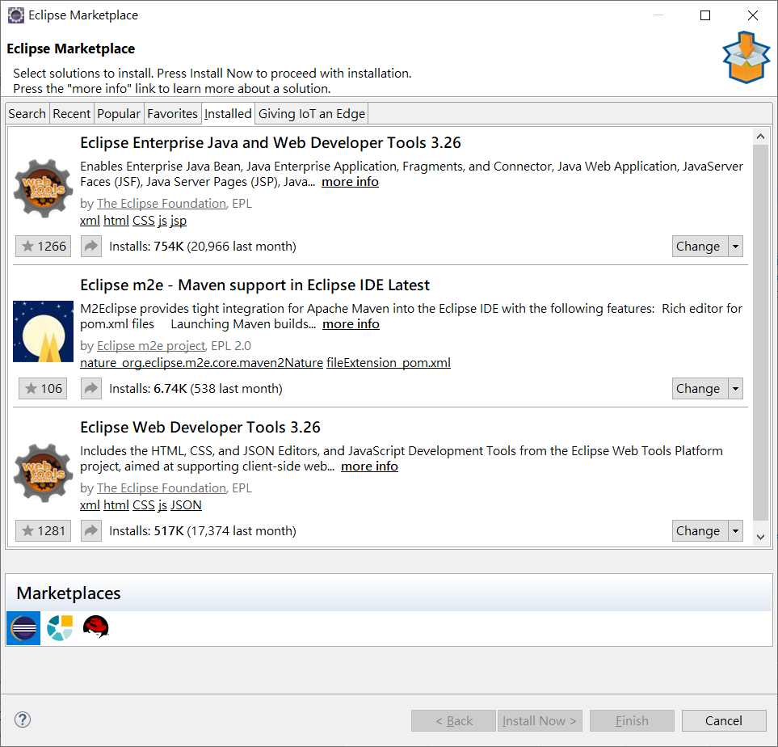The width and height of the screenshot is (778, 747).
Task: Favorite the m2e solution with 106 stars
Action: tap(43, 388)
